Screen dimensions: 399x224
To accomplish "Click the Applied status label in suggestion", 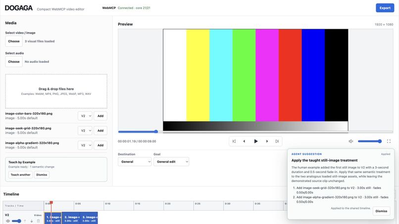I will 386,154.
